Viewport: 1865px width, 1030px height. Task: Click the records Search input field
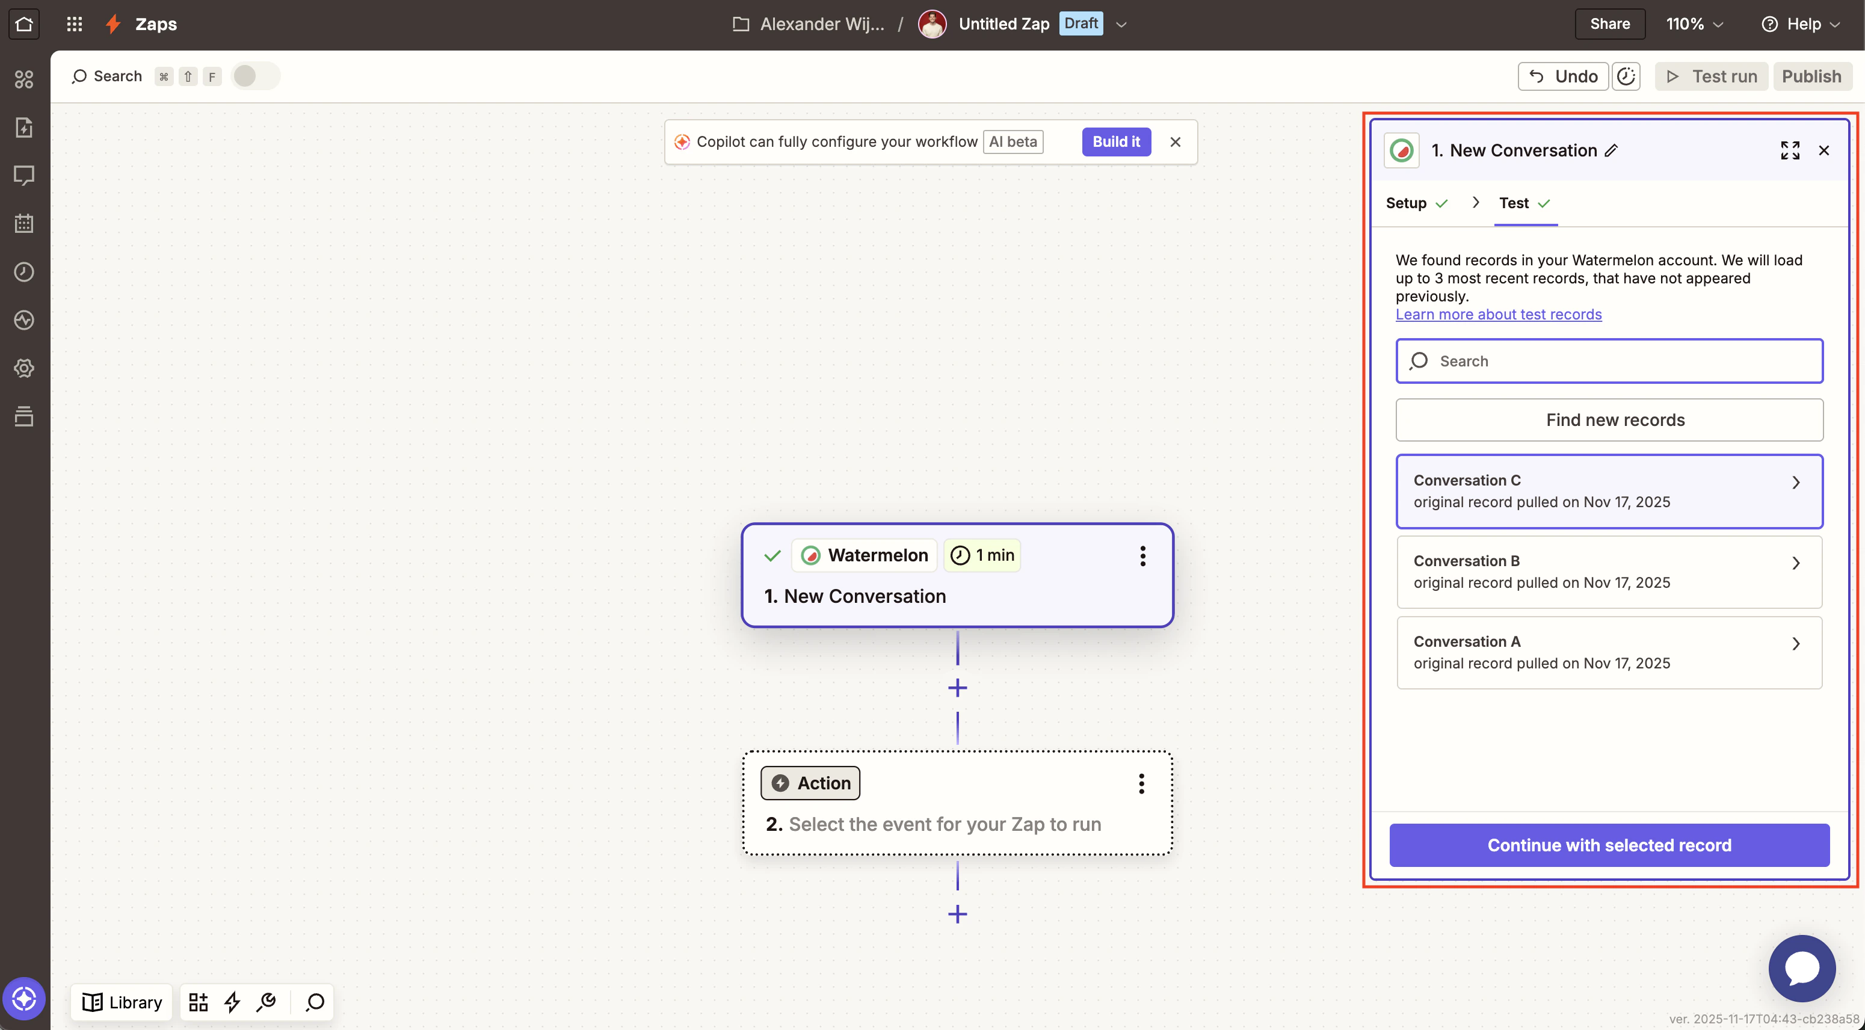[x=1609, y=361]
